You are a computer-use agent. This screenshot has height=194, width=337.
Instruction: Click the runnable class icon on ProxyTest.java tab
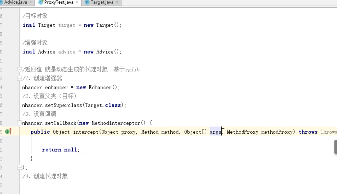coord(41,2)
